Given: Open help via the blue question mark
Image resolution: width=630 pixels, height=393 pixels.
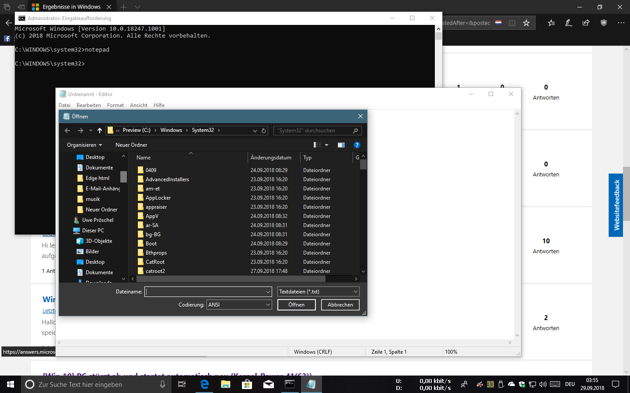Looking at the screenshot, I should (357, 145).
